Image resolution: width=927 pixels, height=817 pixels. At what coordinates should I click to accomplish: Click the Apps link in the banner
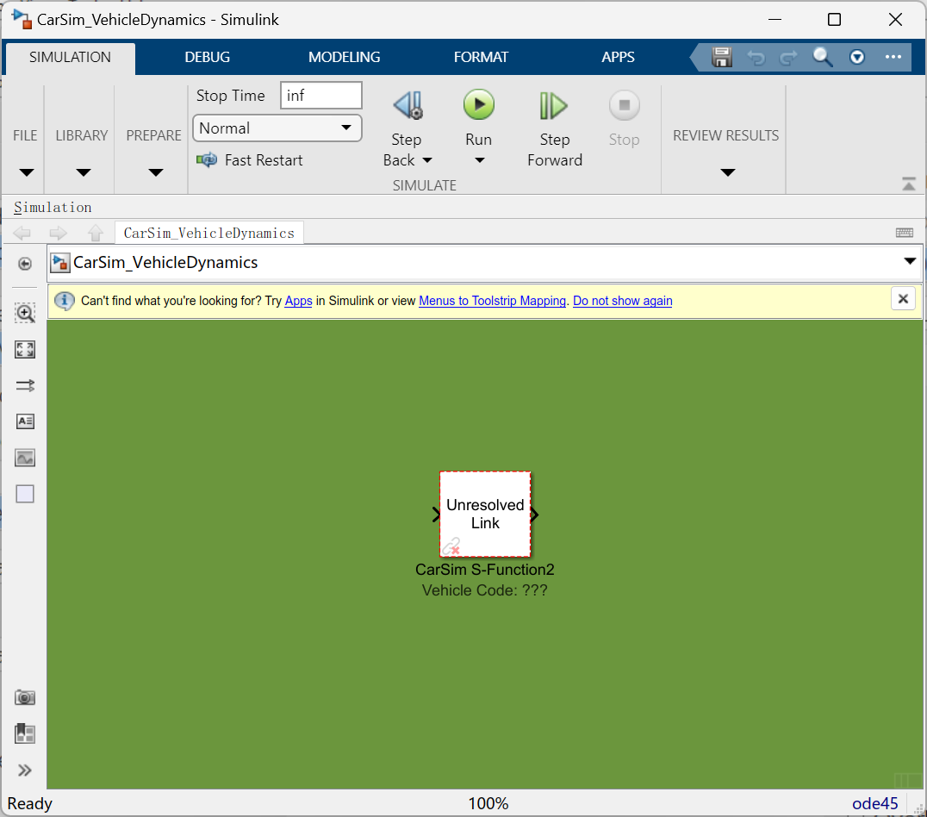[x=299, y=301]
